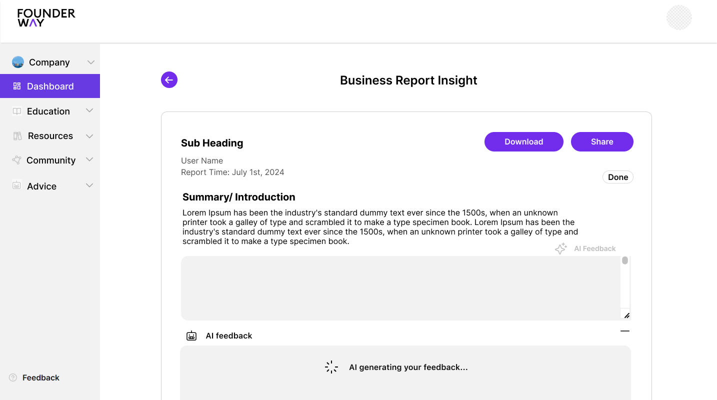Click the Sub Heading text
The height and width of the screenshot is (400, 717).
point(212,143)
